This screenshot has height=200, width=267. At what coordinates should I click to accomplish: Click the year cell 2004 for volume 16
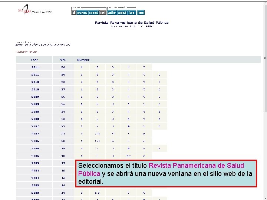point(35,171)
